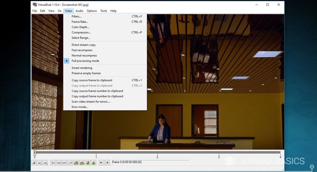Open the Audio menu

pos(79,11)
